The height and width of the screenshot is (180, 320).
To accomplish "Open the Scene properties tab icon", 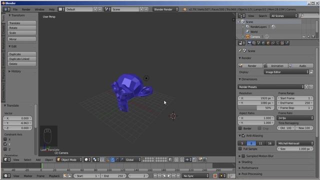I will coord(258,43).
